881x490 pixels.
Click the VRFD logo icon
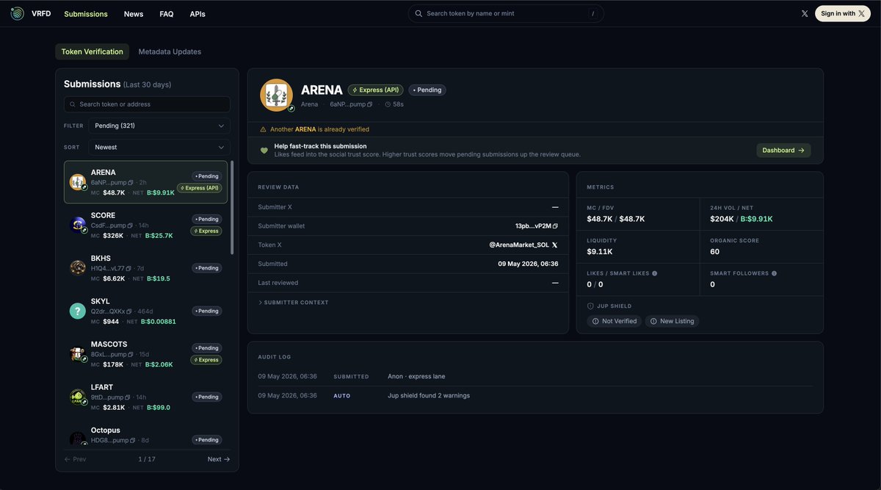[x=17, y=13]
